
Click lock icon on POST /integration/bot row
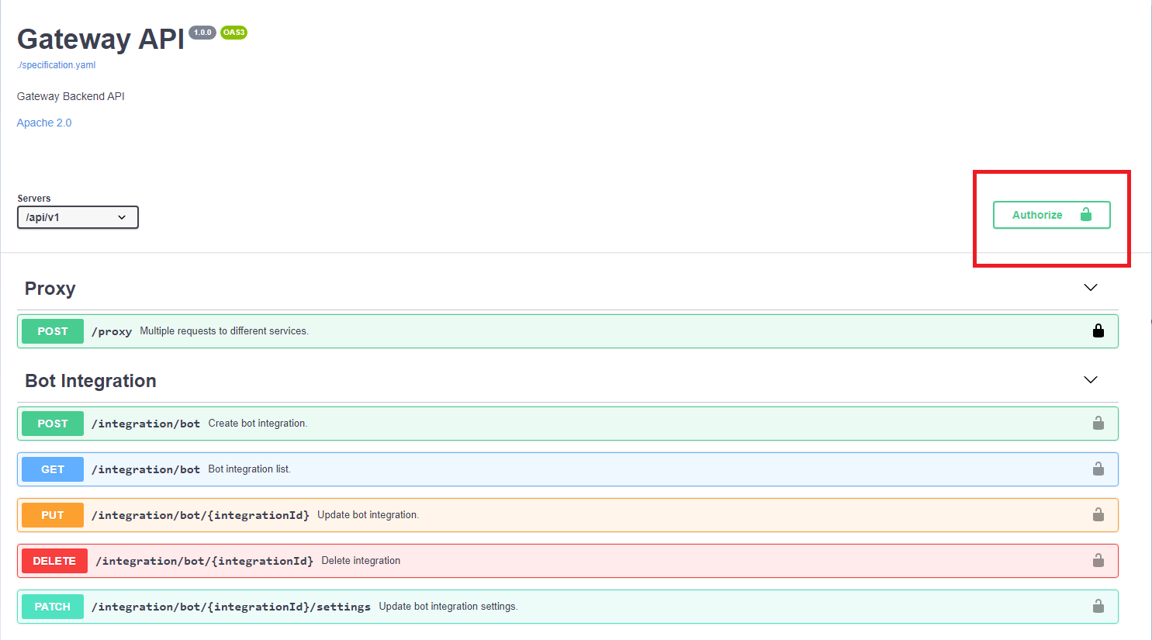[1098, 424]
